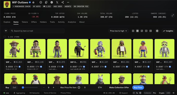Open Terms of Service link
This screenshot has width=177, height=95.
[50, 93]
